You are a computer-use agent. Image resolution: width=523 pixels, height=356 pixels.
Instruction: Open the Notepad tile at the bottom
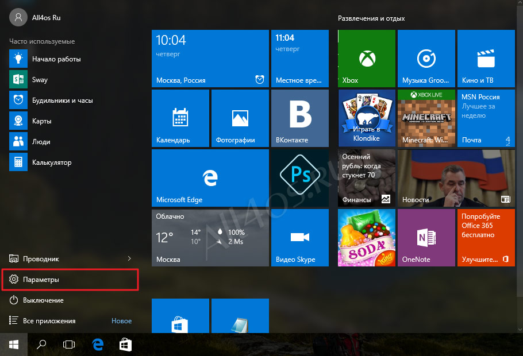pyautogui.click(x=240, y=316)
